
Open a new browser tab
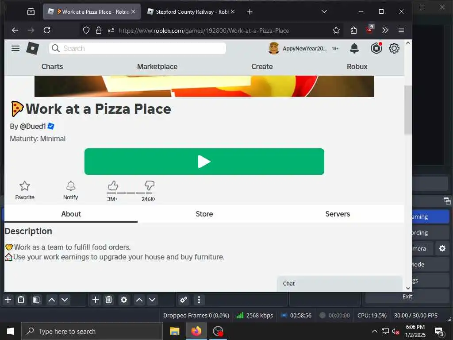250,12
